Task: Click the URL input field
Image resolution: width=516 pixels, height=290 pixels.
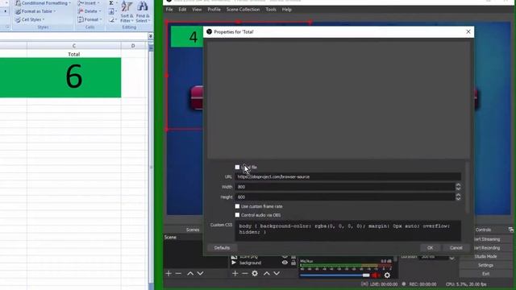Action: 347,177
